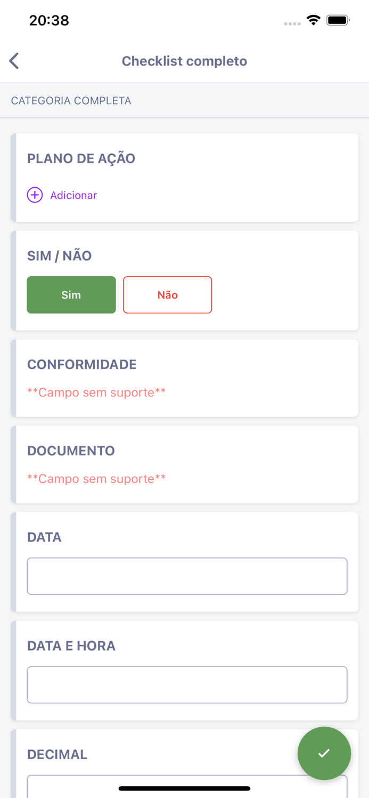The height and width of the screenshot is (798, 369).
Task: Tap the home indicator bar at the bottom
Action: point(184,788)
